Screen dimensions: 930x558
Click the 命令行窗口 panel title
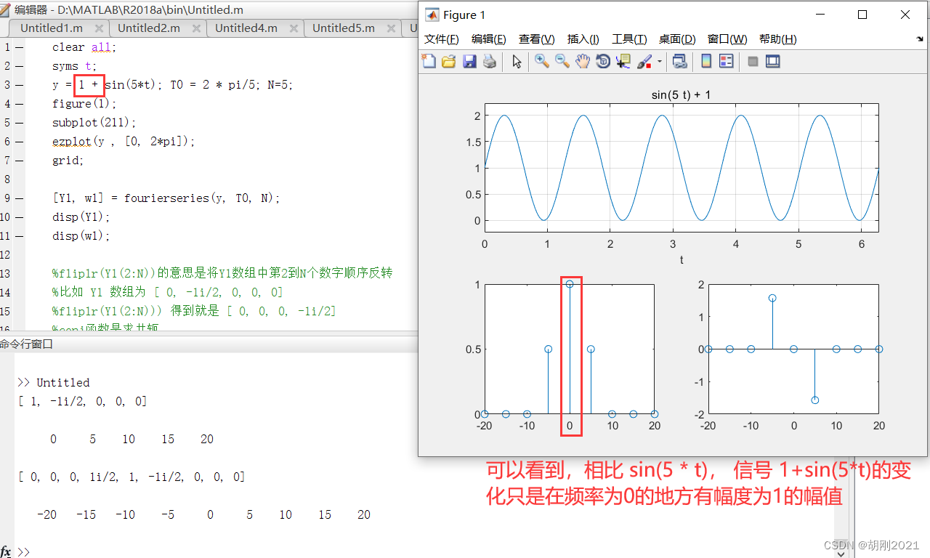(27, 344)
